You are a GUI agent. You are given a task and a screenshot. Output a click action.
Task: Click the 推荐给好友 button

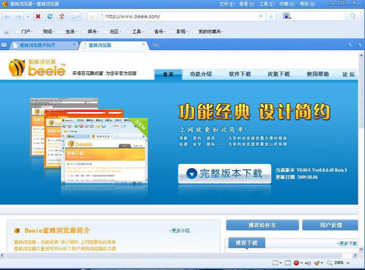262,225
